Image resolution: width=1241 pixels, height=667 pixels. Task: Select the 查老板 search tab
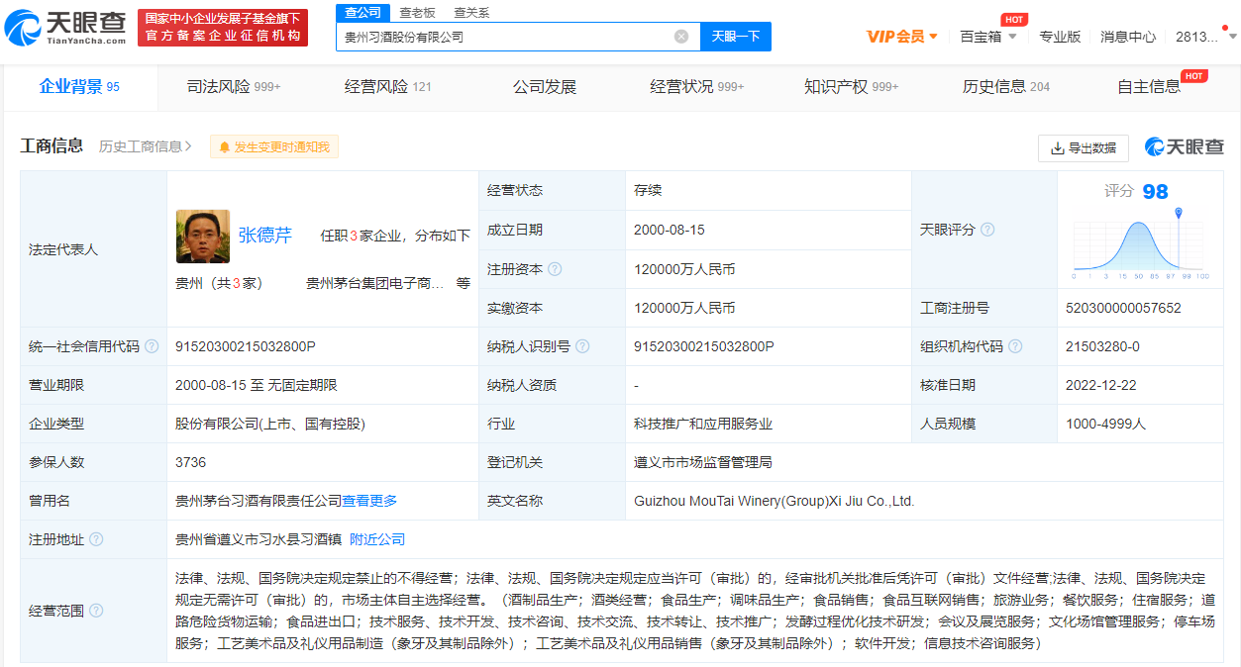[417, 12]
